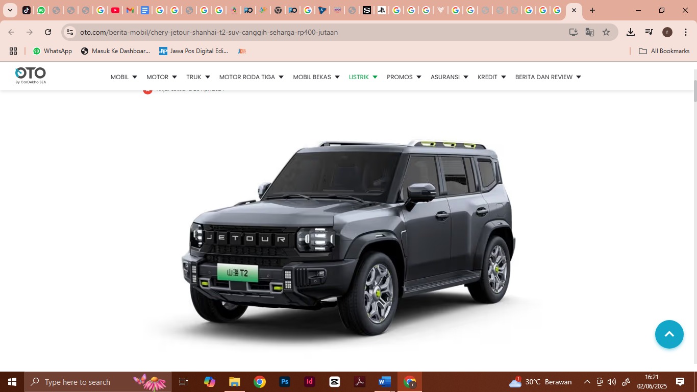The image size is (697, 392).
Task: Click the install app icon in address bar
Action: coord(574,32)
